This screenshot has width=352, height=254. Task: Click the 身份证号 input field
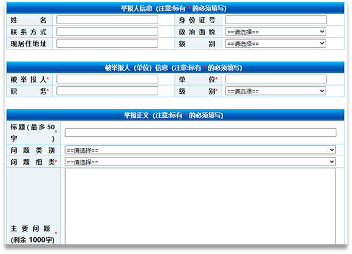[276, 20]
